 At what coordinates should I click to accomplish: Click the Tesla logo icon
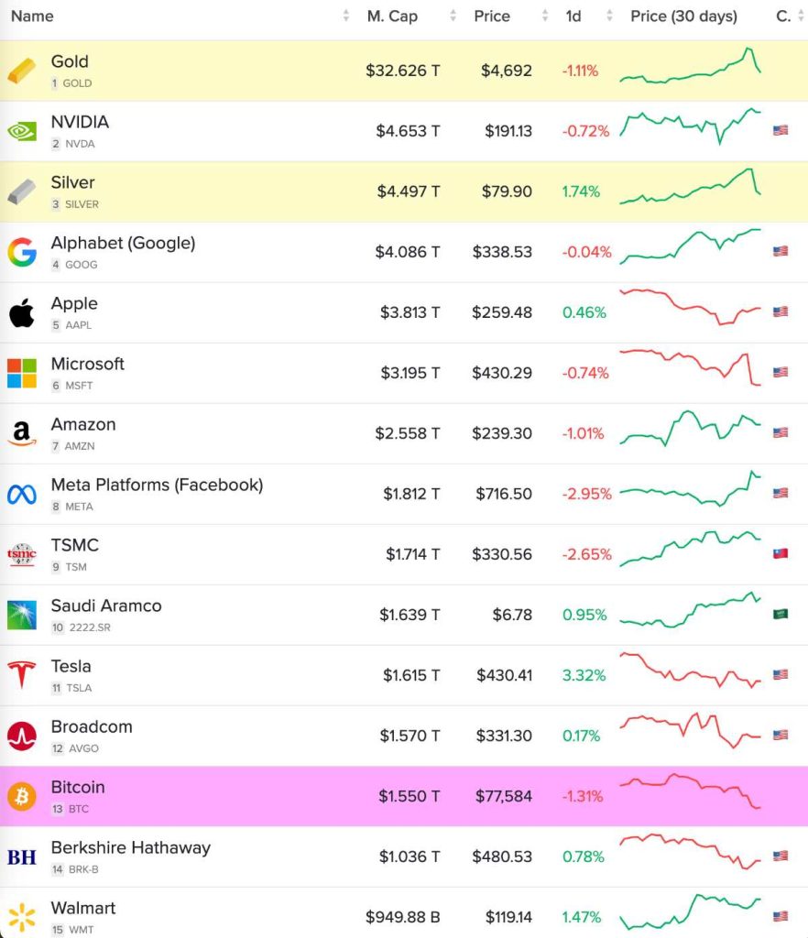(22, 675)
